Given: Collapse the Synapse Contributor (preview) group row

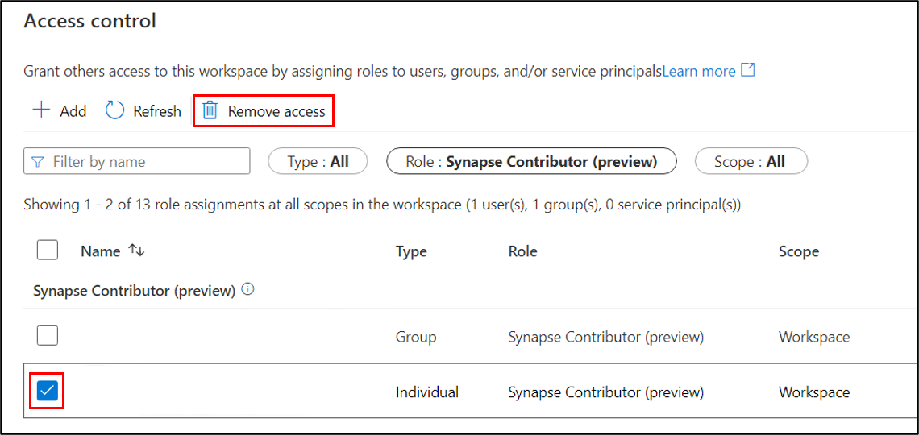Looking at the screenshot, I should [x=134, y=291].
